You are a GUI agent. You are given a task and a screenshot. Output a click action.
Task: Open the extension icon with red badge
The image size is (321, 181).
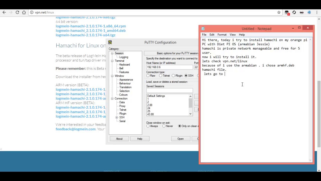[x=287, y=13]
